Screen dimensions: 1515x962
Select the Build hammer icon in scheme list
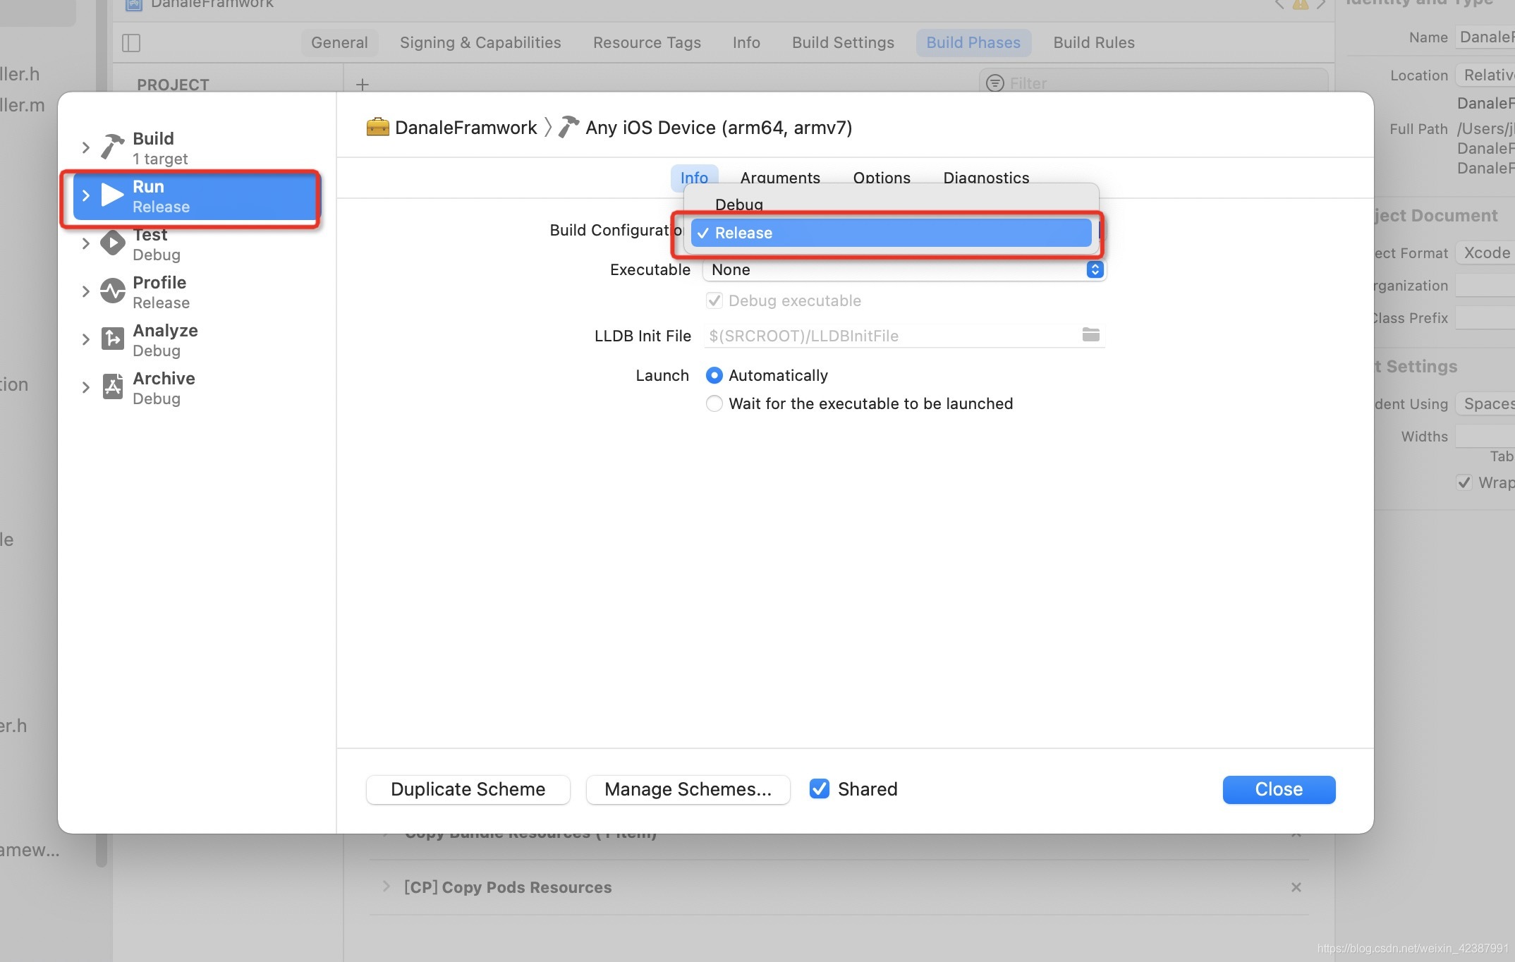pos(112,147)
